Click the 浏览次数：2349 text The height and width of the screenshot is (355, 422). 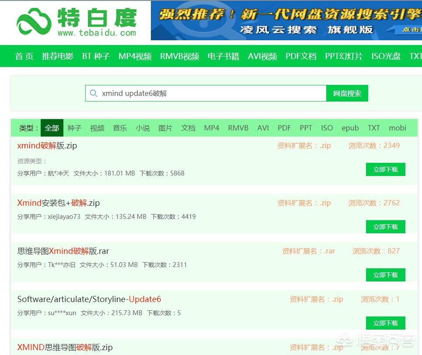[x=374, y=146]
